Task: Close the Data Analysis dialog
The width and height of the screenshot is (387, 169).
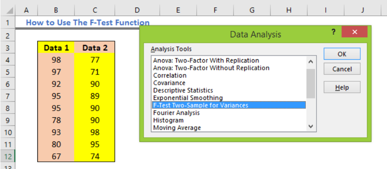Action: coord(354,32)
